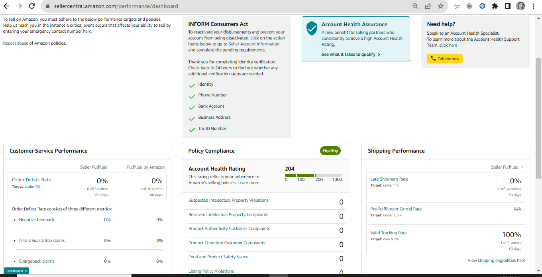This screenshot has width=542, height=277.
Task: Reload the page with the refresh icon
Action: tap(32, 6)
